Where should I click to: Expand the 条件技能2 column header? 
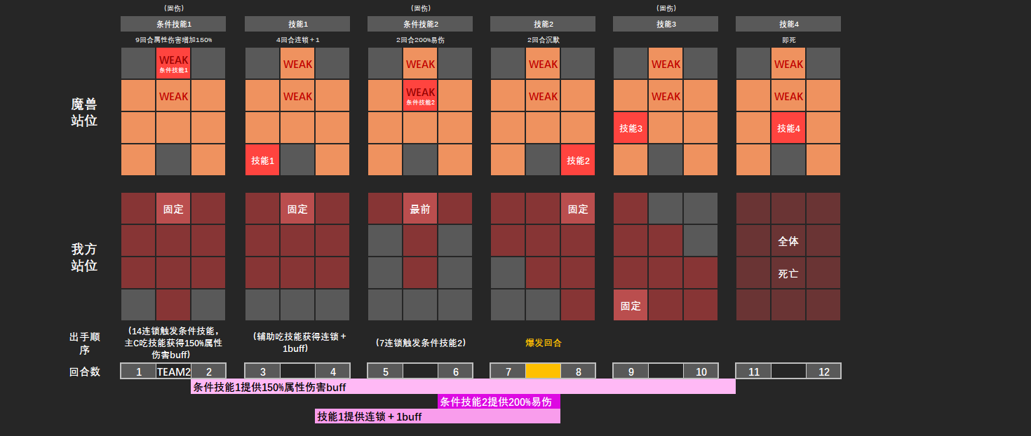(420, 23)
